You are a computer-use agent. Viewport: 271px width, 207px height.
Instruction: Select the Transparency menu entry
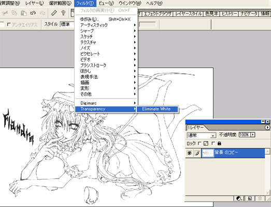coord(106,109)
